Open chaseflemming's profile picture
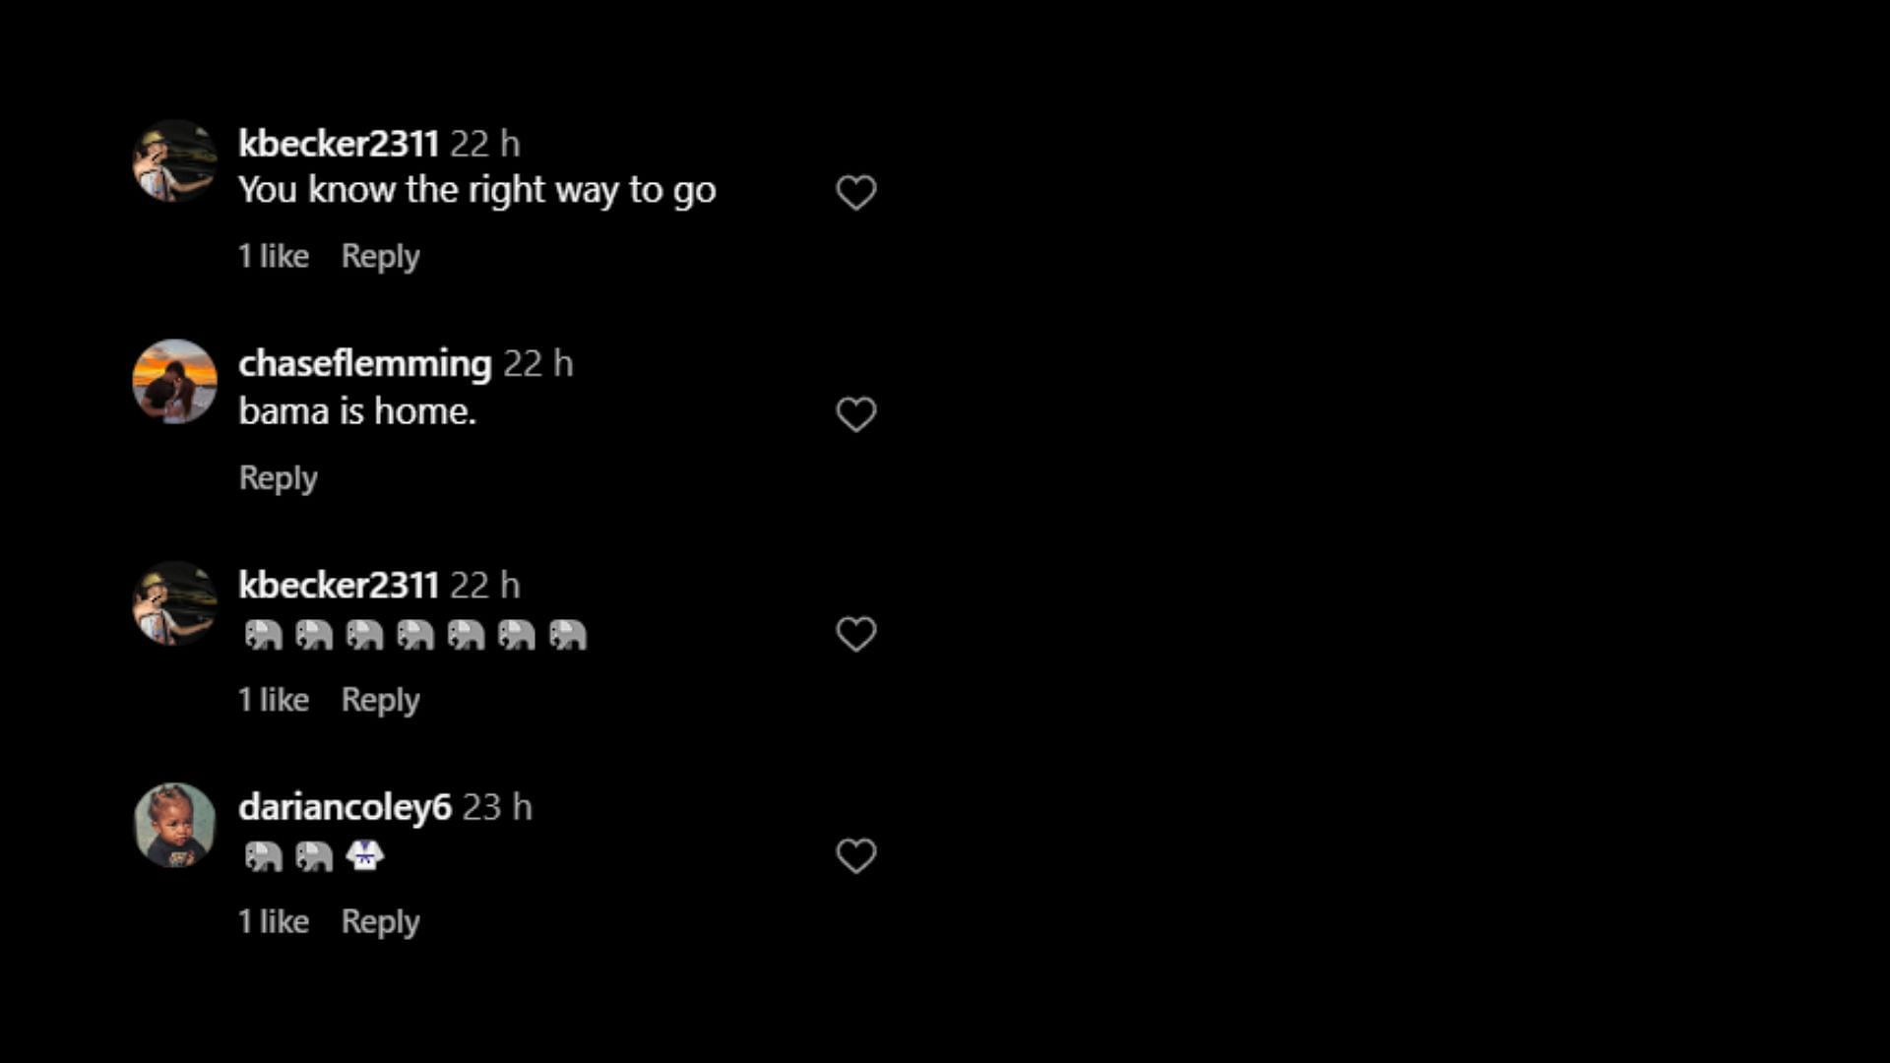Viewport: 1890px width, 1063px height. pyautogui.click(x=175, y=382)
